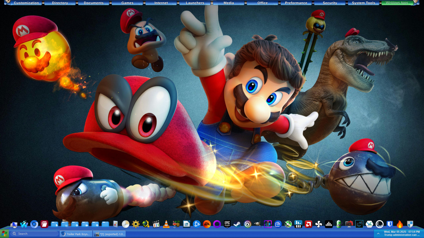Click the green Winblows Apps button
The width and height of the screenshot is (424, 238).
point(397,3)
